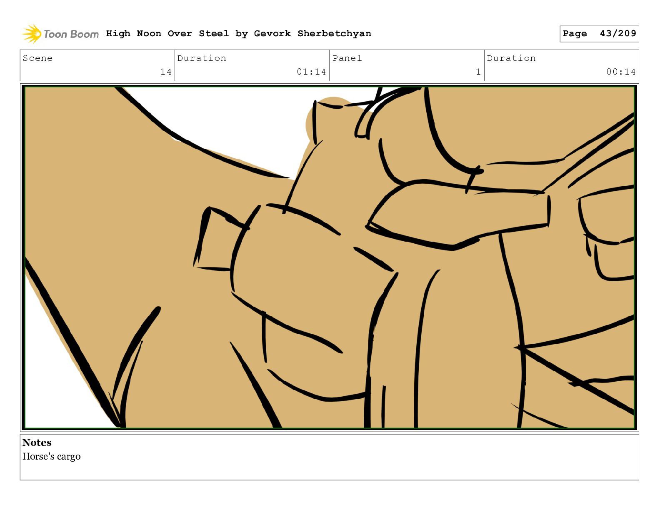Click the storyboard panel drawing of horse
The width and height of the screenshot is (660, 510).
(330, 257)
